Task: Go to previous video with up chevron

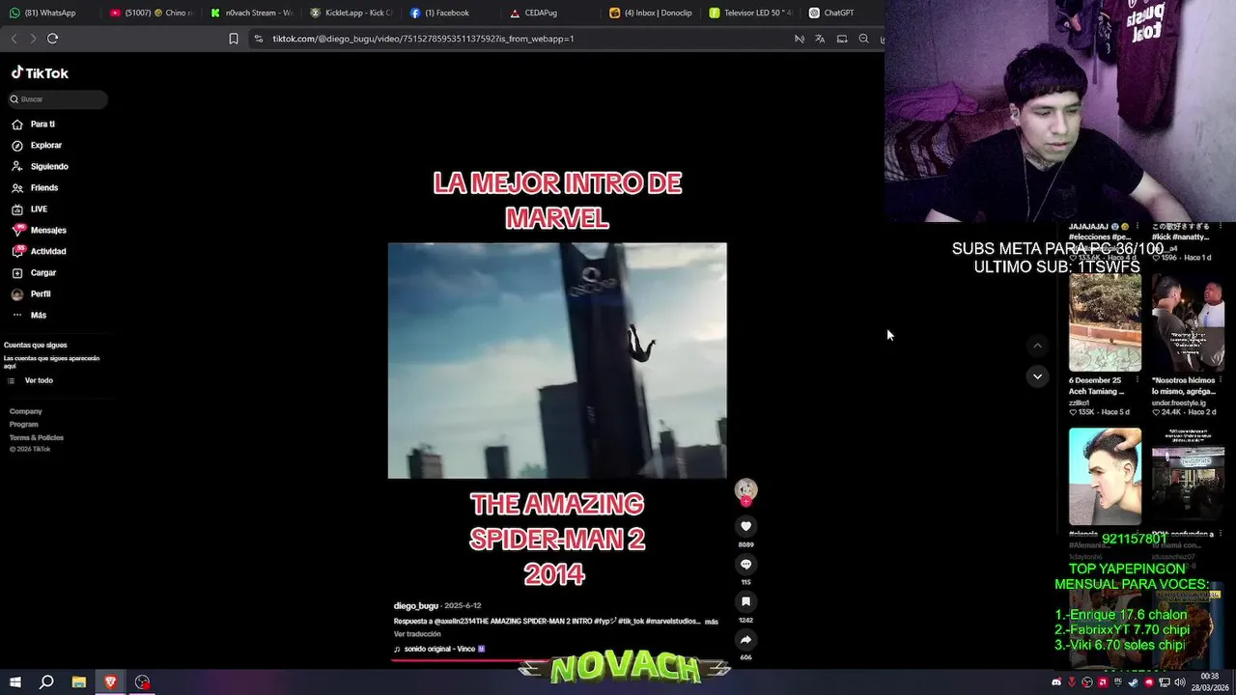Action: coord(1037,346)
